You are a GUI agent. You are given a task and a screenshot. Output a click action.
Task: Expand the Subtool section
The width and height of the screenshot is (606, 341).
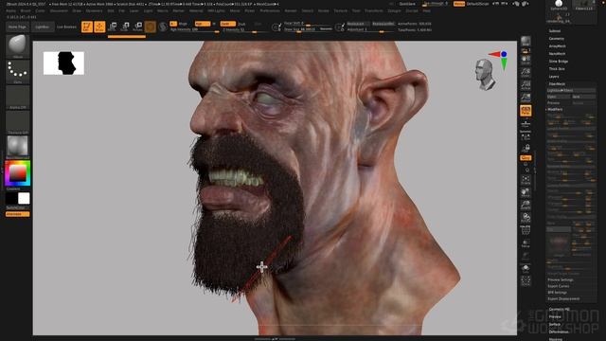(x=555, y=31)
